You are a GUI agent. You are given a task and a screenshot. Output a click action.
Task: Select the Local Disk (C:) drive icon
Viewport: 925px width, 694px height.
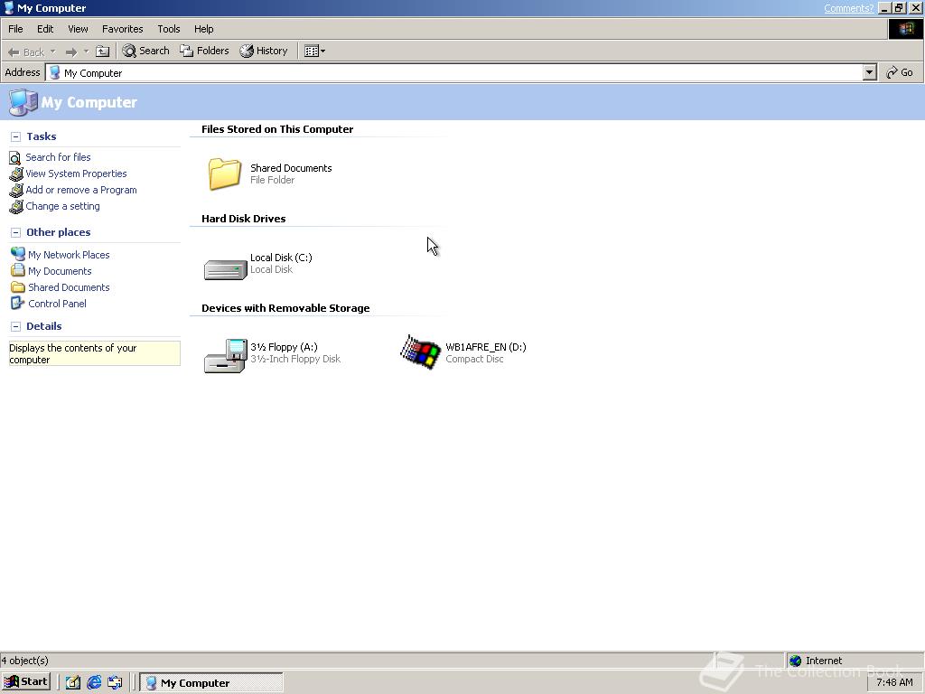[x=225, y=269]
